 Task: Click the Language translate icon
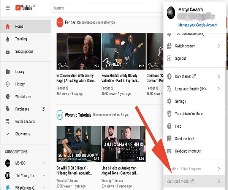tap(169, 89)
